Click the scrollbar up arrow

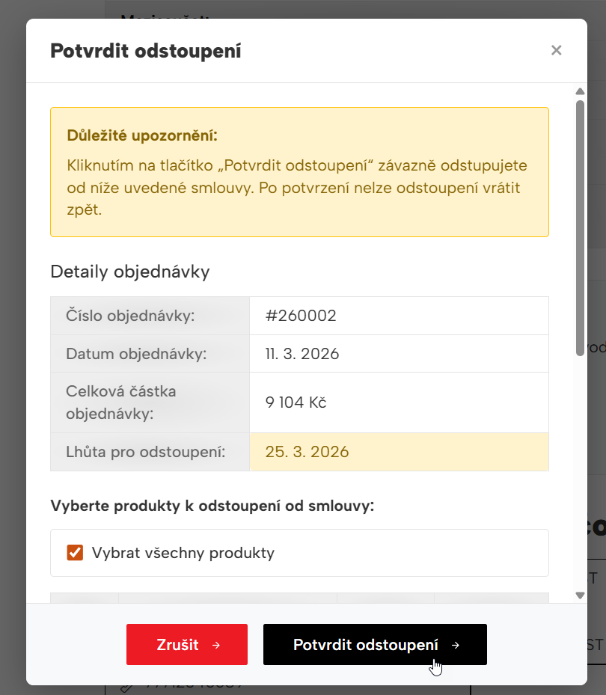point(580,92)
